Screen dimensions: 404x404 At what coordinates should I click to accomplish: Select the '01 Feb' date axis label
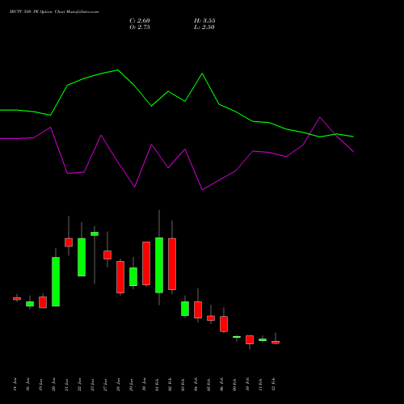(157, 385)
